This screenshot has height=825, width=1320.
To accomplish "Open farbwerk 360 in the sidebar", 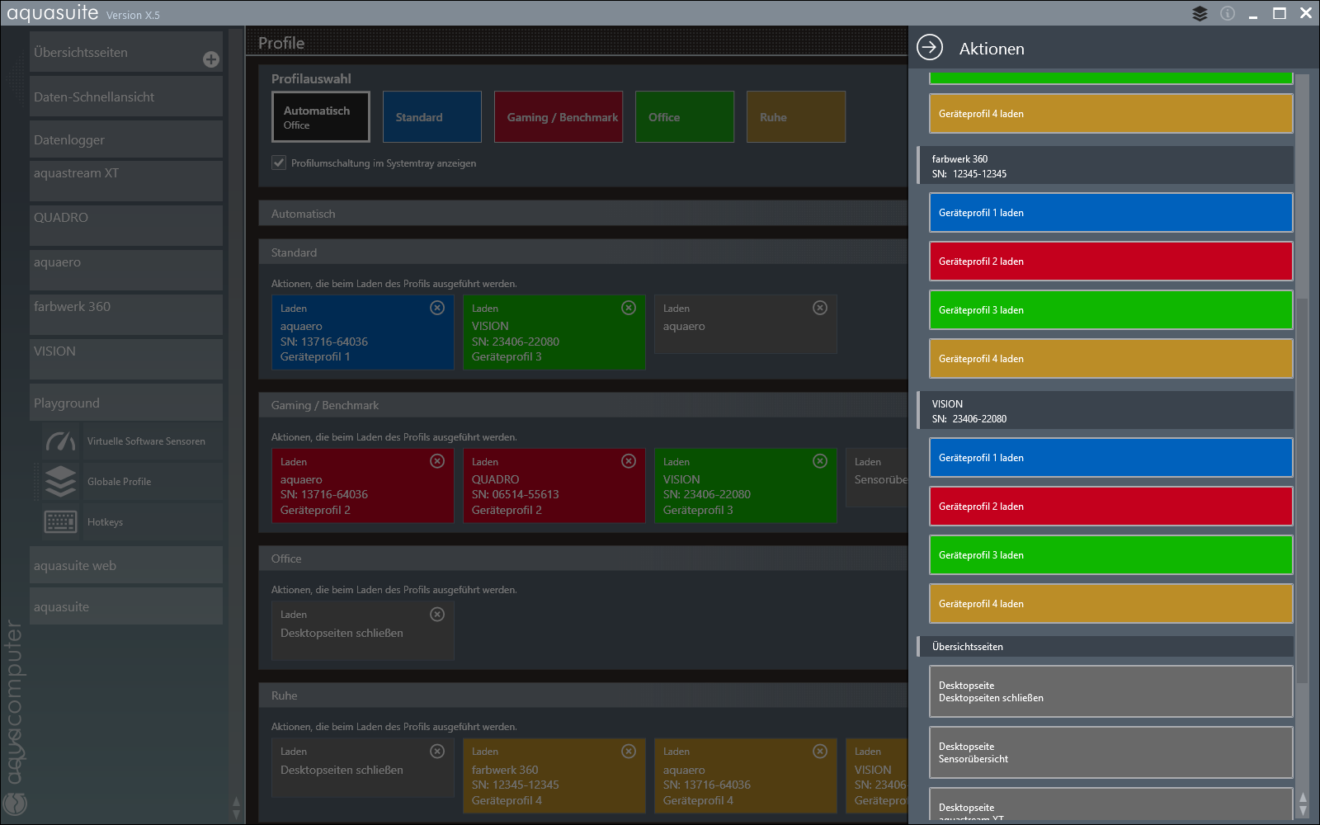I will point(126,314).
